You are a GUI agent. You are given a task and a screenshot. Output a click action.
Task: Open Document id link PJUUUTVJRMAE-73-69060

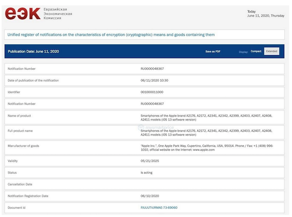tap(159, 208)
